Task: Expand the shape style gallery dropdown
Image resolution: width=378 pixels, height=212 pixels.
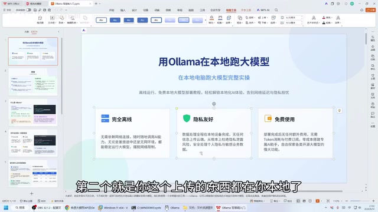Action: [x=206, y=20]
